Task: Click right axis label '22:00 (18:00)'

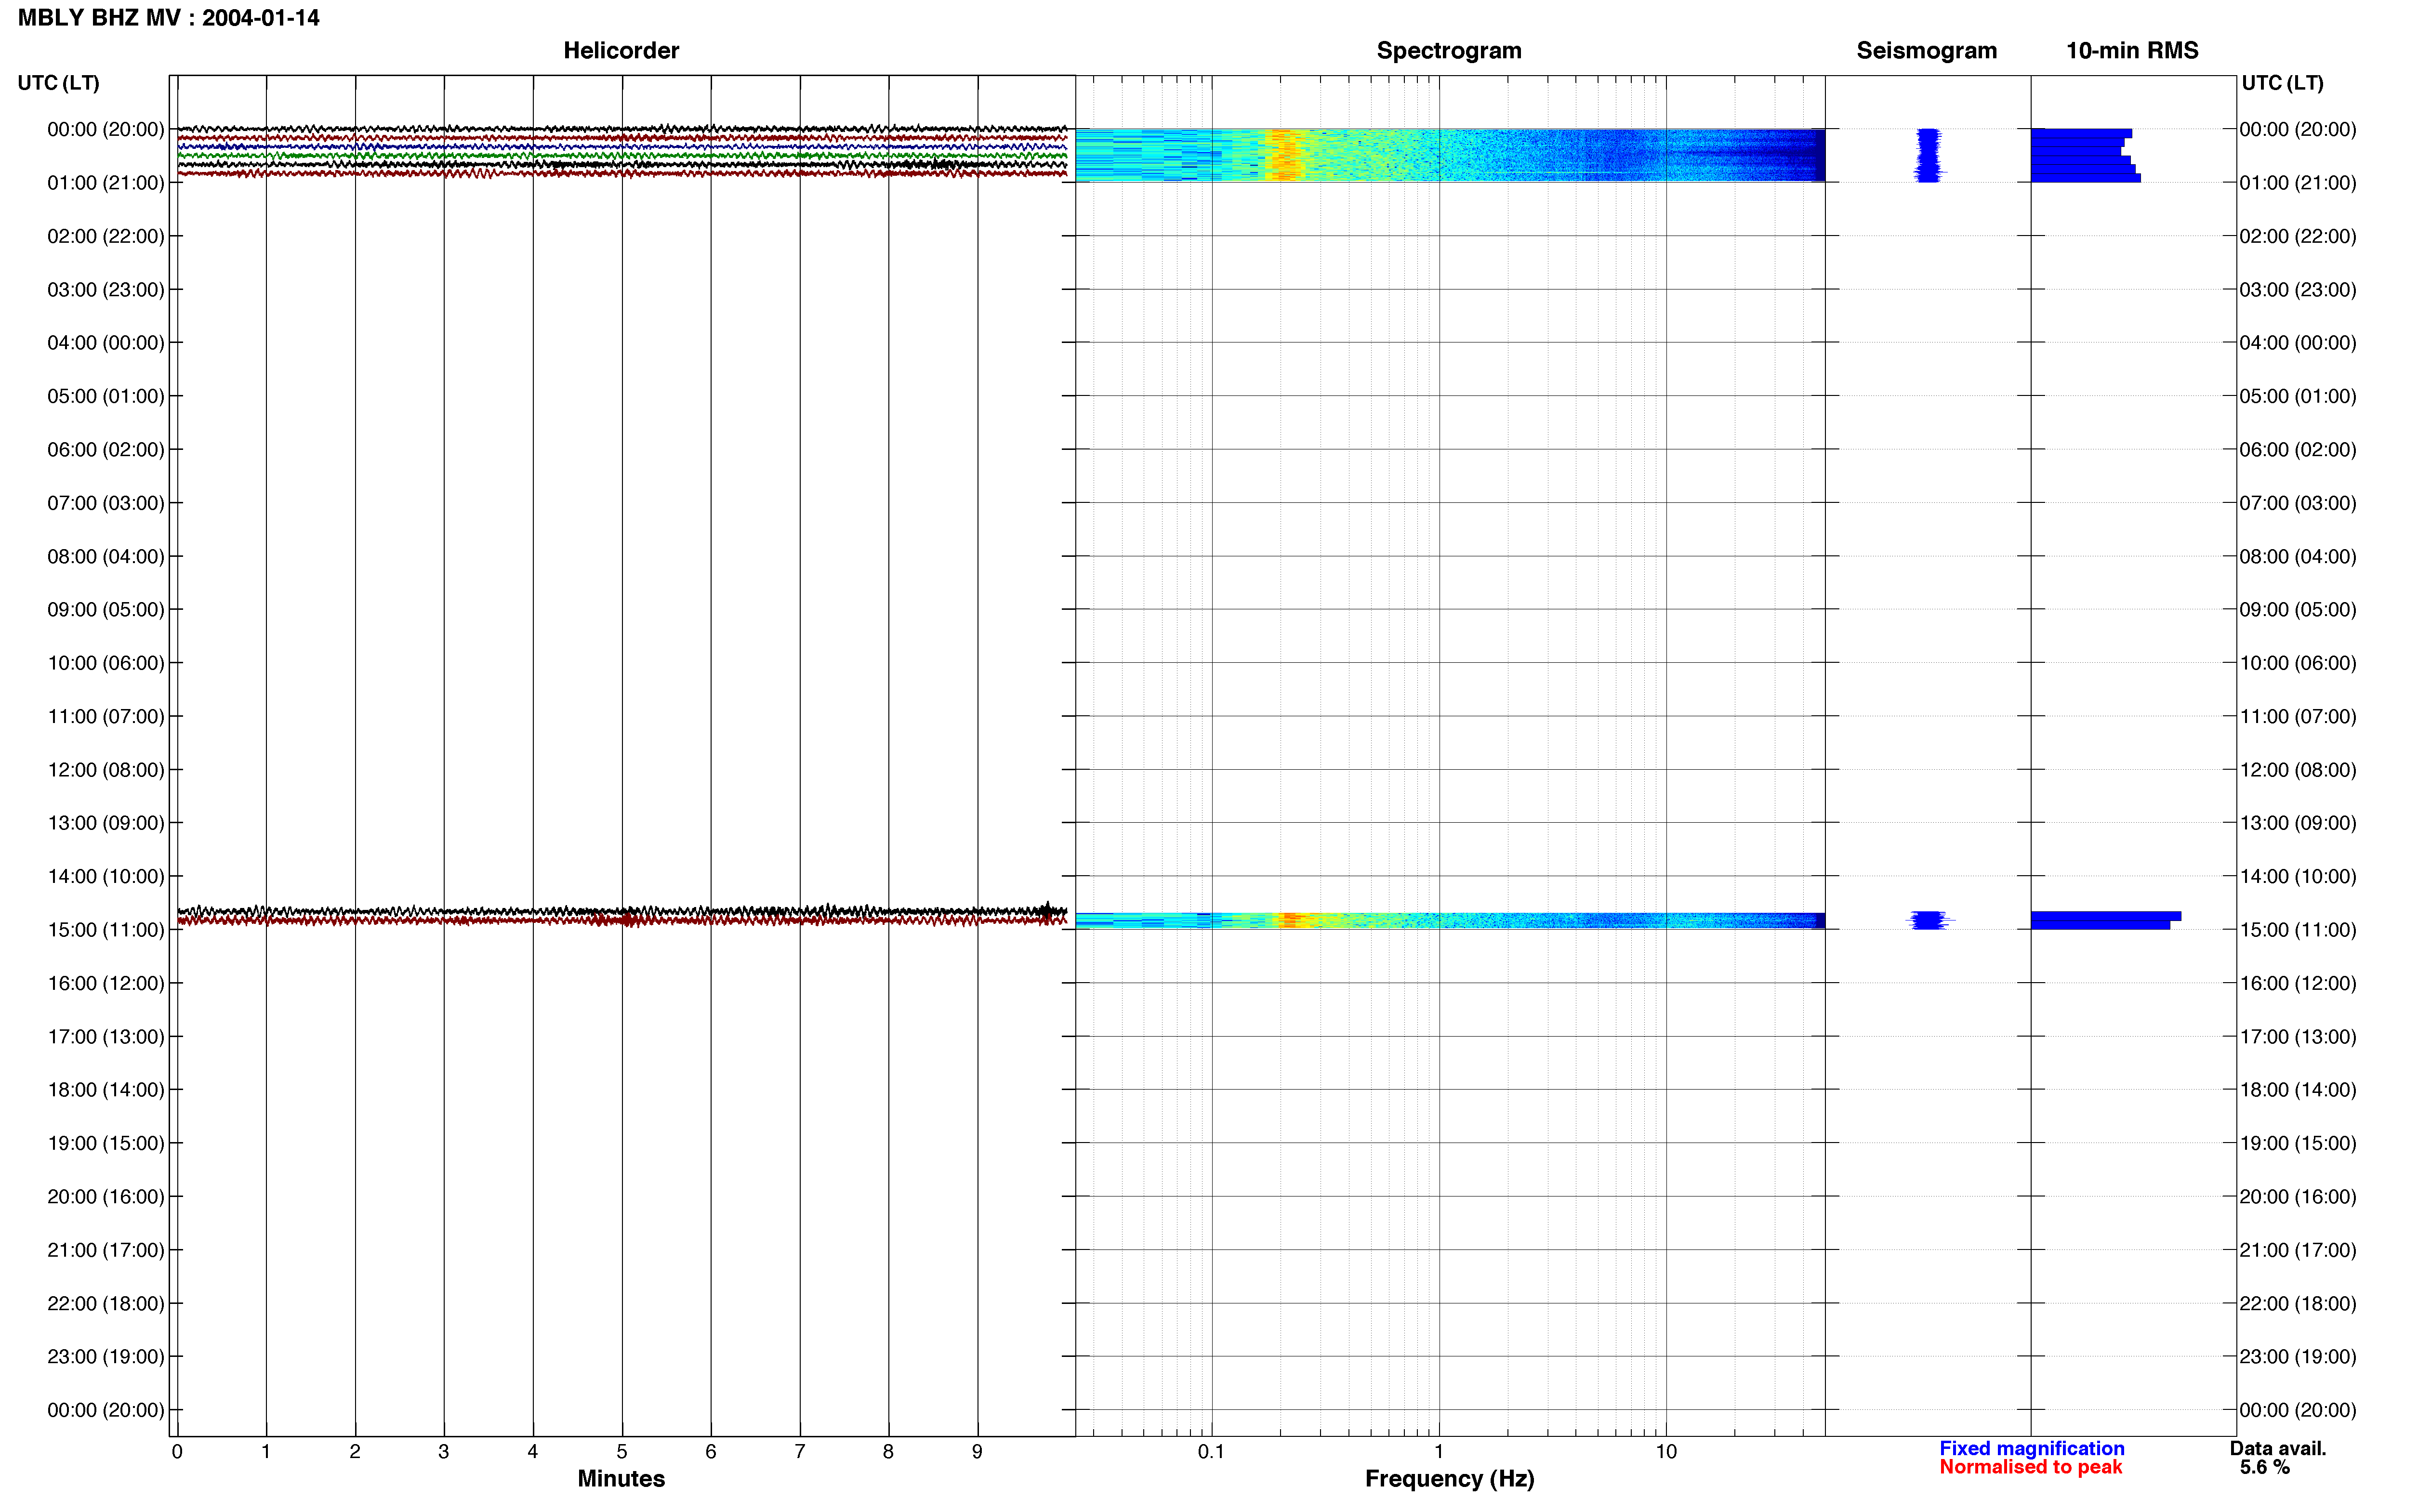Action: click(2298, 1304)
